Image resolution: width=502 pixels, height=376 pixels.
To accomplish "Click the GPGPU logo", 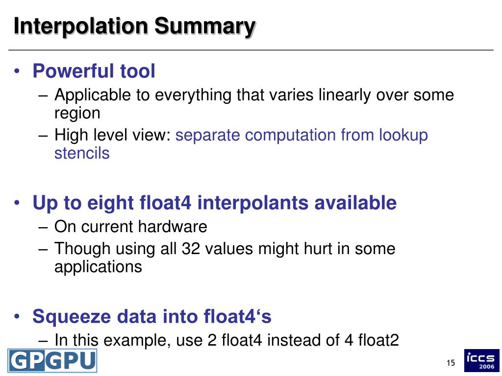I will 52,361.
